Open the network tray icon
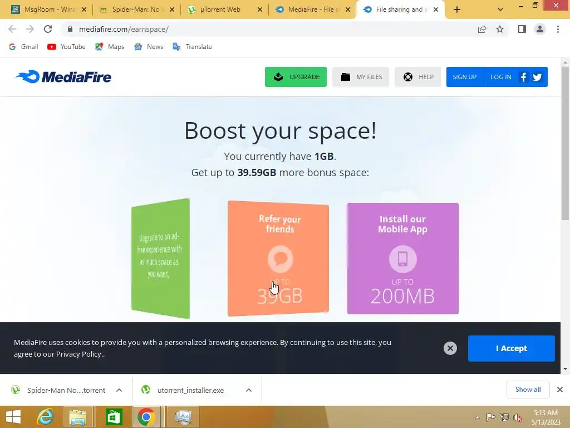Image resolution: width=570 pixels, height=428 pixels. click(504, 417)
